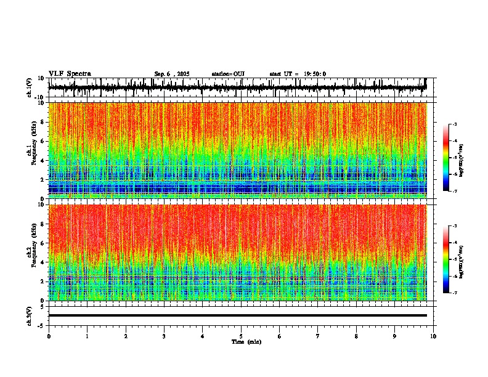Click the ch.3 voltage flat-line trace

coord(237,315)
